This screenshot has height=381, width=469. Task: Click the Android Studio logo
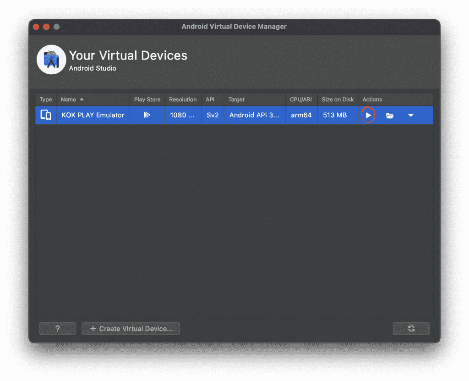click(x=51, y=60)
